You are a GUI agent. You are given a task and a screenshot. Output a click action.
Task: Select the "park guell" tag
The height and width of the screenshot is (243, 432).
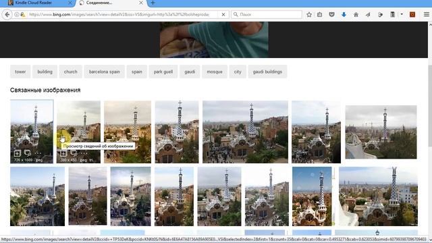click(x=163, y=72)
